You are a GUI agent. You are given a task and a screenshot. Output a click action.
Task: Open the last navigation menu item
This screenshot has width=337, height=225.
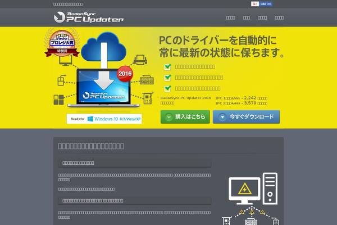[279, 18]
